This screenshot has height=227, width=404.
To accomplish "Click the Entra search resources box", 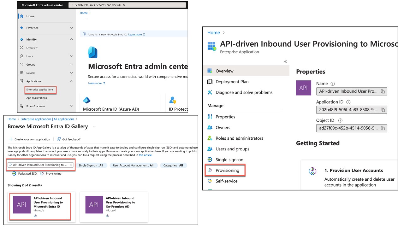I will [x=127, y=5].
